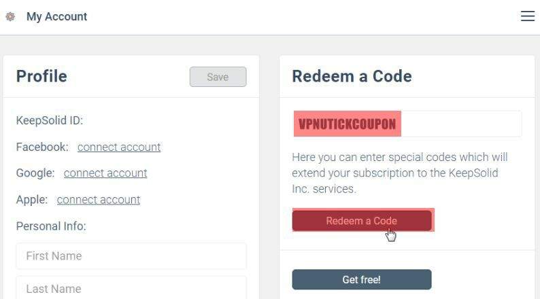
Task: Connect Apple account link
Action: pyautogui.click(x=98, y=200)
